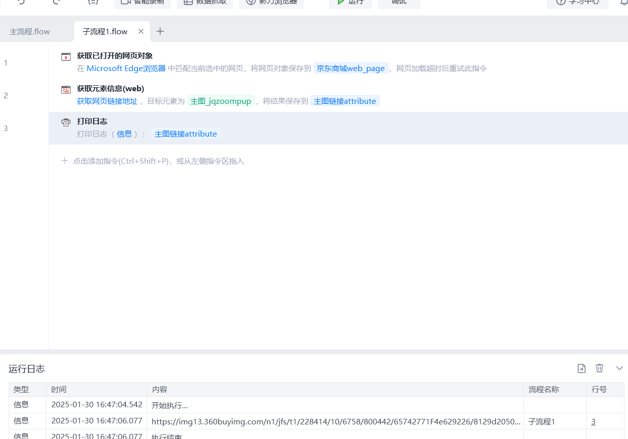Click 主图链接attribute variable in step 2
This screenshot has height=439, width=628.
point(345,101)
